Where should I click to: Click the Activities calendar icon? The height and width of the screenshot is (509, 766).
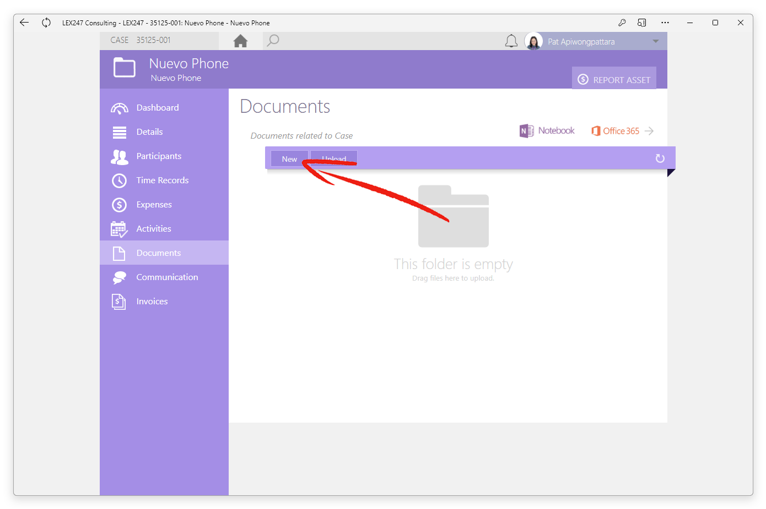click(119, 229)
